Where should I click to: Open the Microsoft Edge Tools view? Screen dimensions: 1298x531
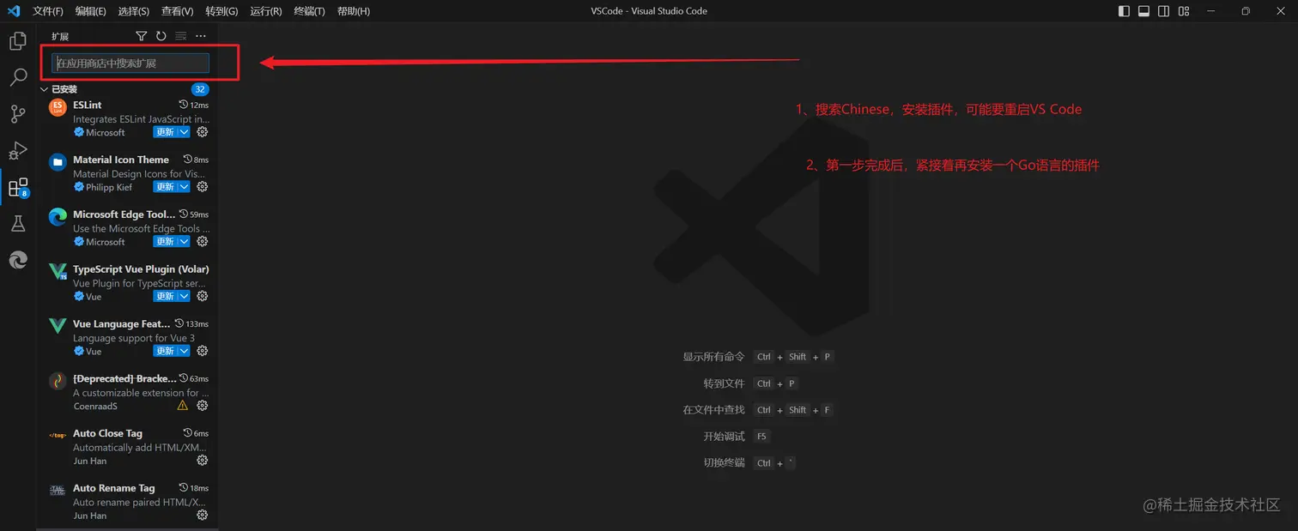coord(18,260)
